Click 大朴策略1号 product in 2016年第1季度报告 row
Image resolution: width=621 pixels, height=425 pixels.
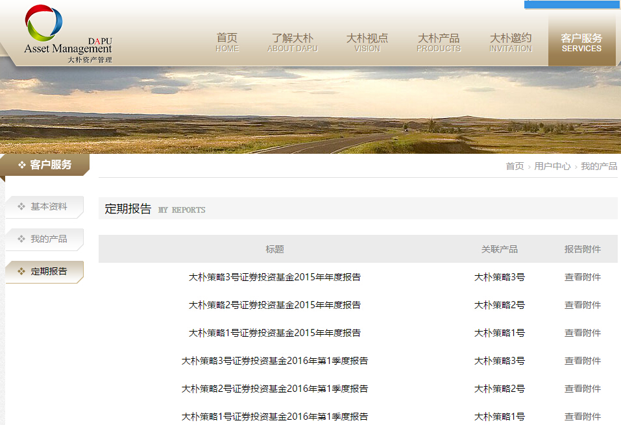point(500,417)
